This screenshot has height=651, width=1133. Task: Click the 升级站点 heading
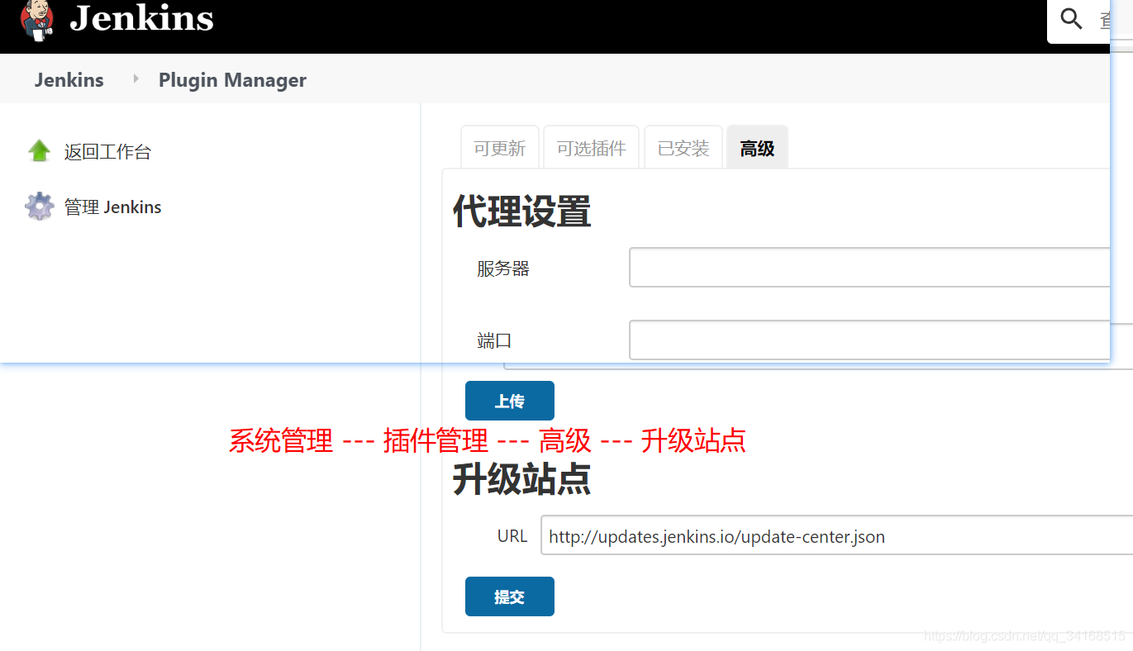click(522, 479)
